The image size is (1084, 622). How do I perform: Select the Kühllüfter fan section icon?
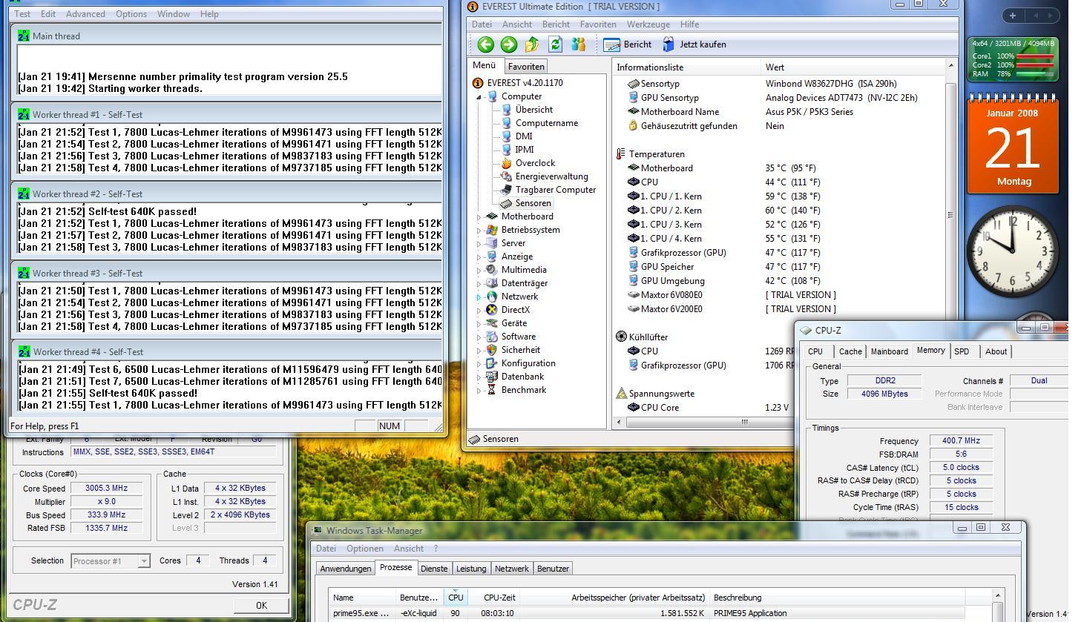tap(621, 337)
